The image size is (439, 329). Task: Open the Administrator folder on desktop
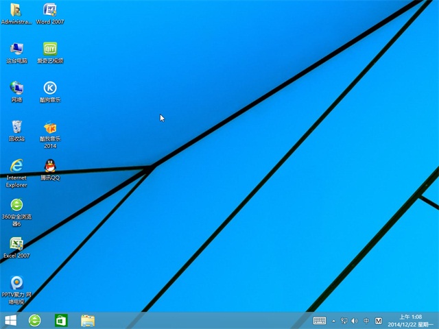coord(16,10)
